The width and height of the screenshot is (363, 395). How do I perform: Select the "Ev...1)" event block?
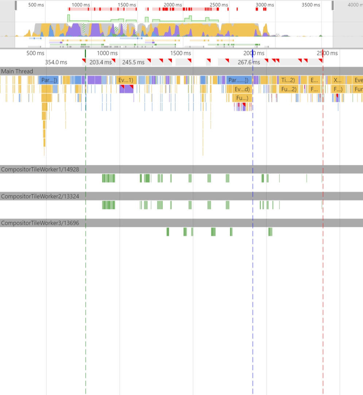point(125,80)
